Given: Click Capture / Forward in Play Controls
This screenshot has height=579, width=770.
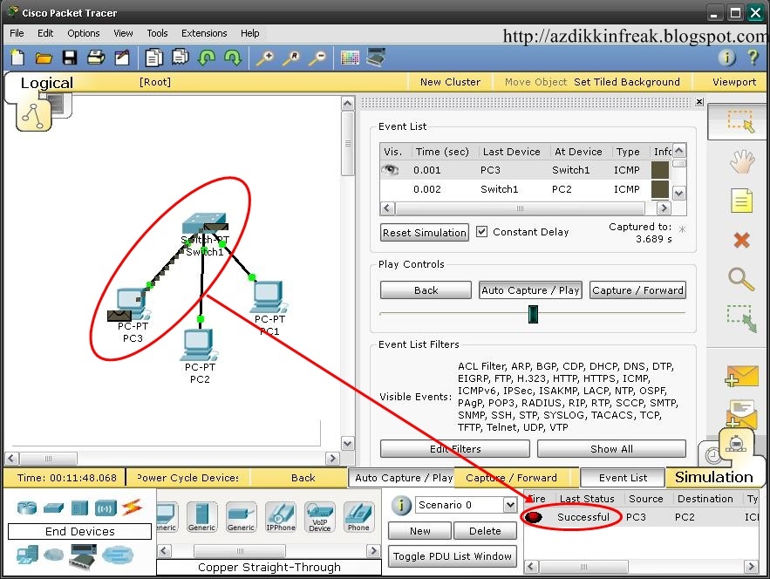Looking at the screenshot, I should click(x=637, y=290).
